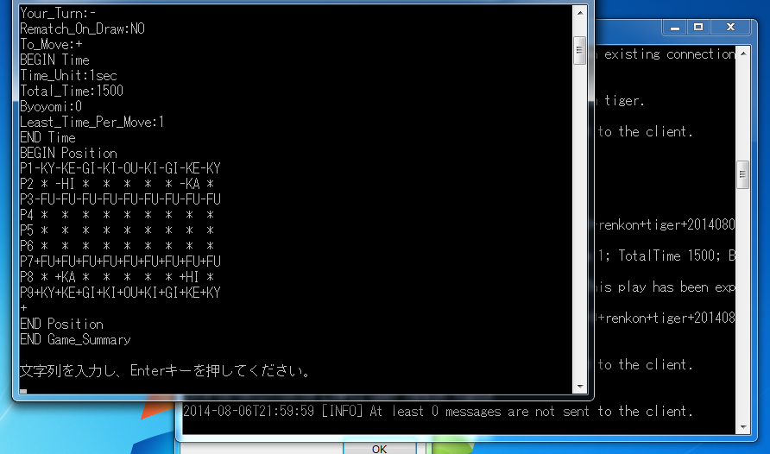Image resolution: width=770 pixels, height=454 pixels.
Task: Click the 2014-08-06T21:59:59 [INFO] log line
Action: pyautogui.click(x=438, y=412)
